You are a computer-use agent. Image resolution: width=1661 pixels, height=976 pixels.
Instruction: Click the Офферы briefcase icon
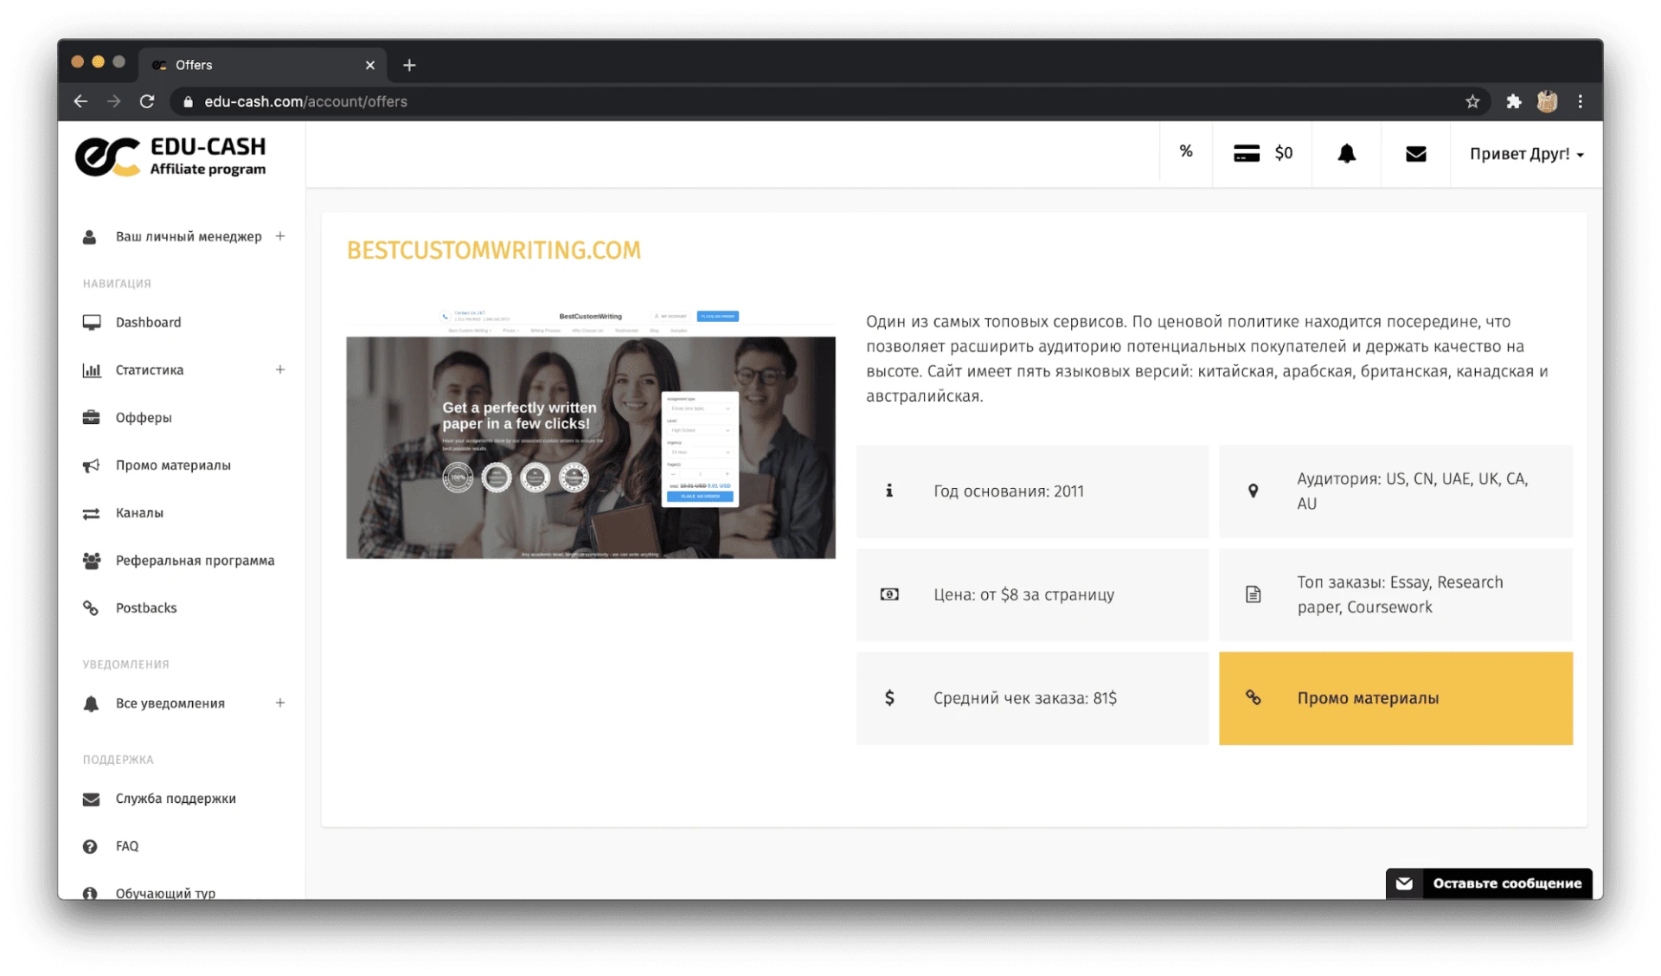point(91,418)
